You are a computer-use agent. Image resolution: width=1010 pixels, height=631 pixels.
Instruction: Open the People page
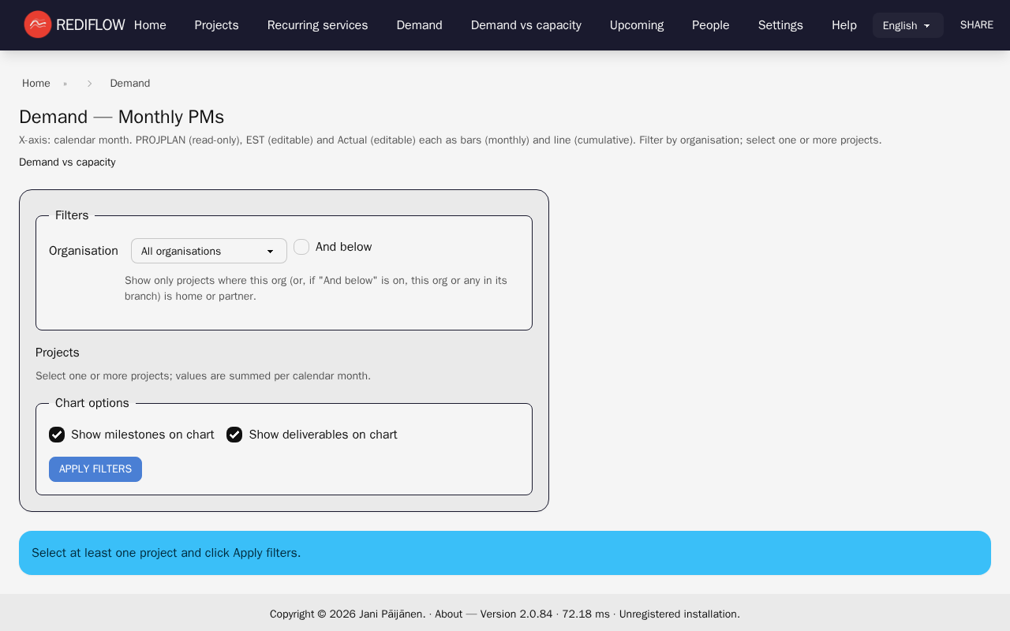(710, 25)
